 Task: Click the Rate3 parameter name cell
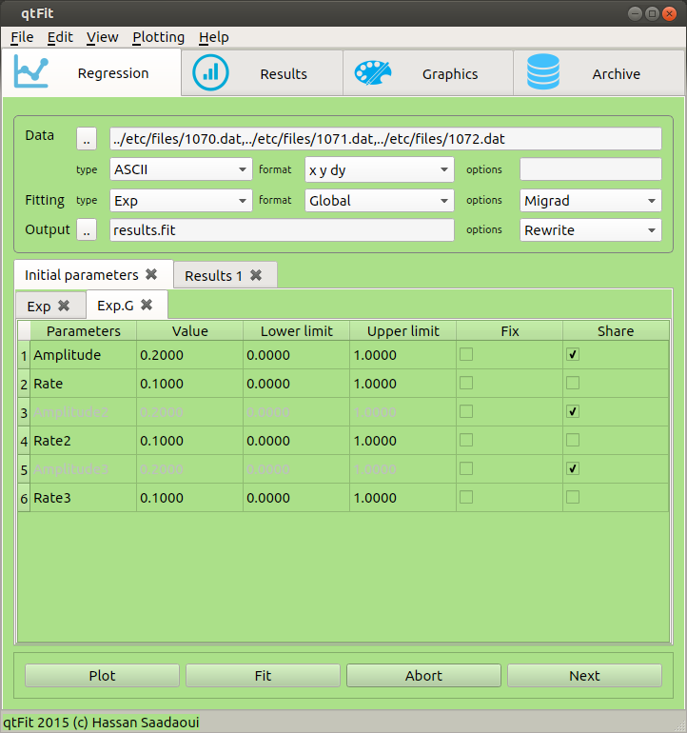(83, 497)
